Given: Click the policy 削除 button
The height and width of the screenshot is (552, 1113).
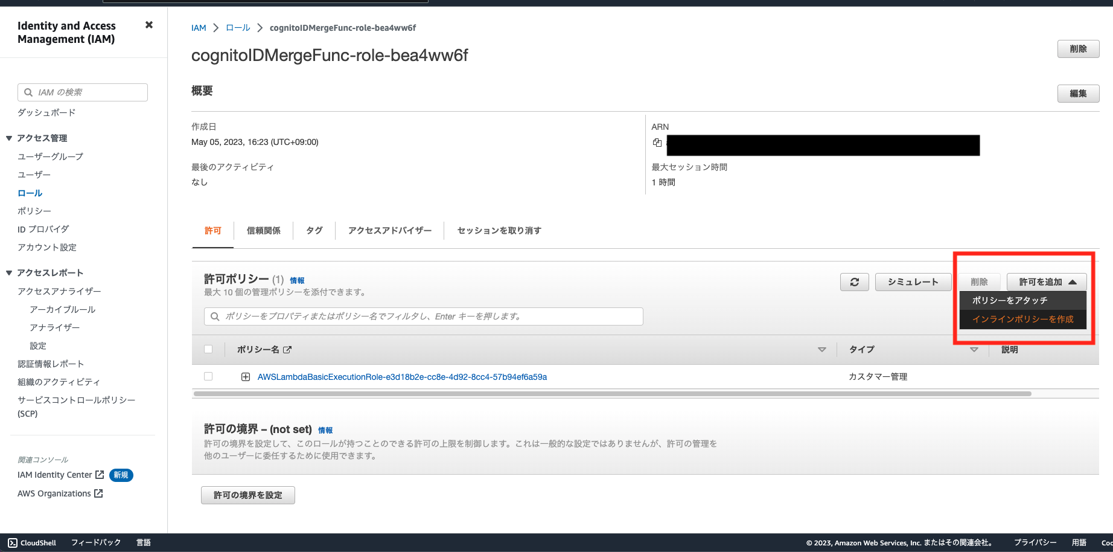Looking at the screenshot, I should (979, 282).
